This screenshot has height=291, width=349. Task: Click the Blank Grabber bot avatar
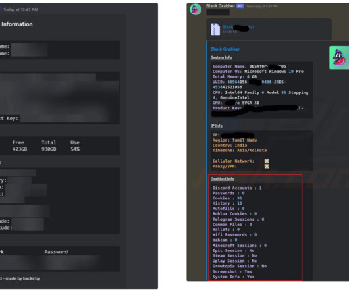click(196, 9)
